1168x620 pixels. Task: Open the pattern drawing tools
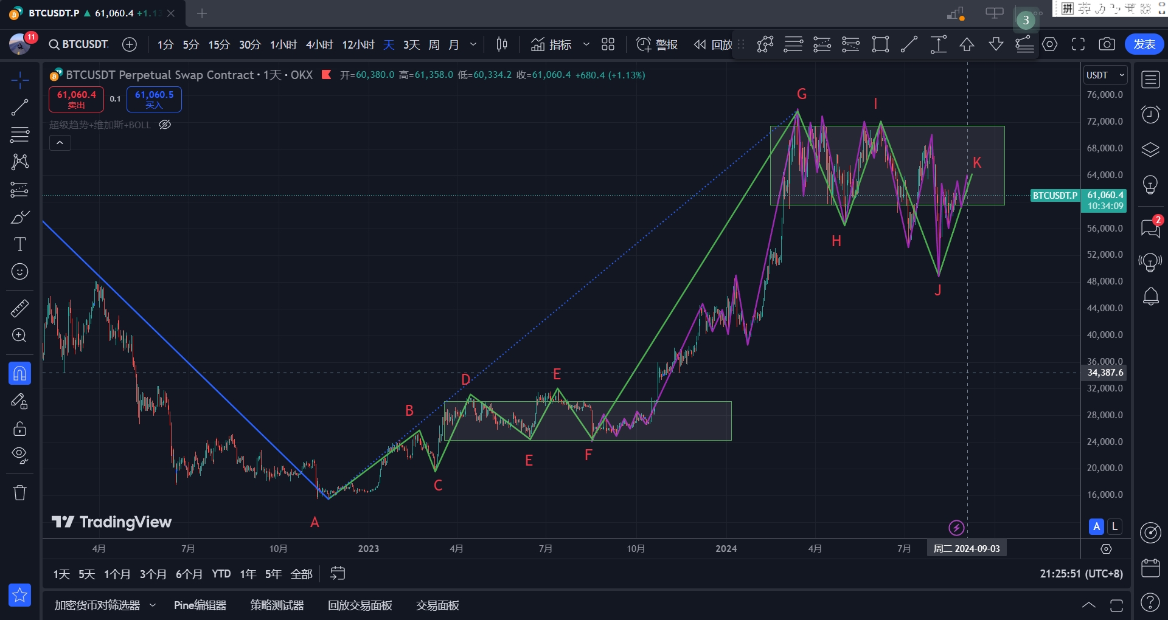pyautogui.click(x=19, y=162)
